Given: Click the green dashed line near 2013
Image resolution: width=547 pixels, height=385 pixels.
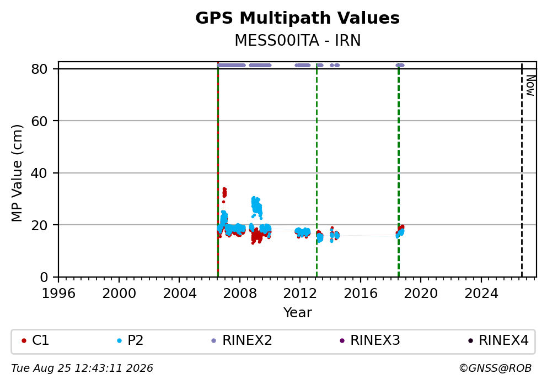Looking at the screenshot, I should click(x=317, y=170).
